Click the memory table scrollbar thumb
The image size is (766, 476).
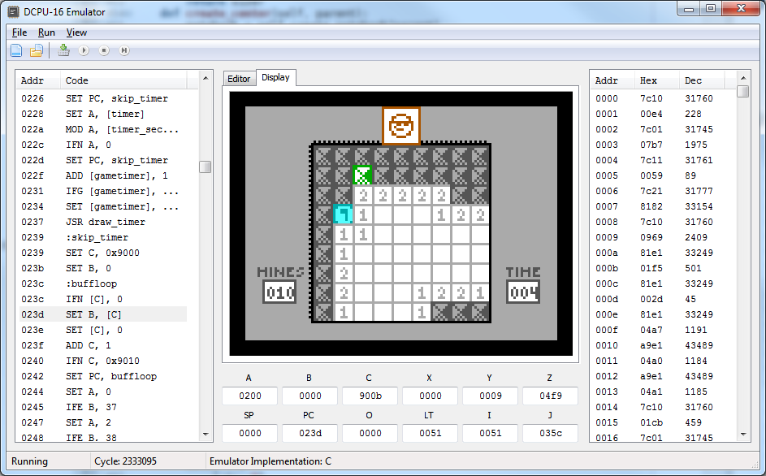pyautogui.click(x=743, y=92)
